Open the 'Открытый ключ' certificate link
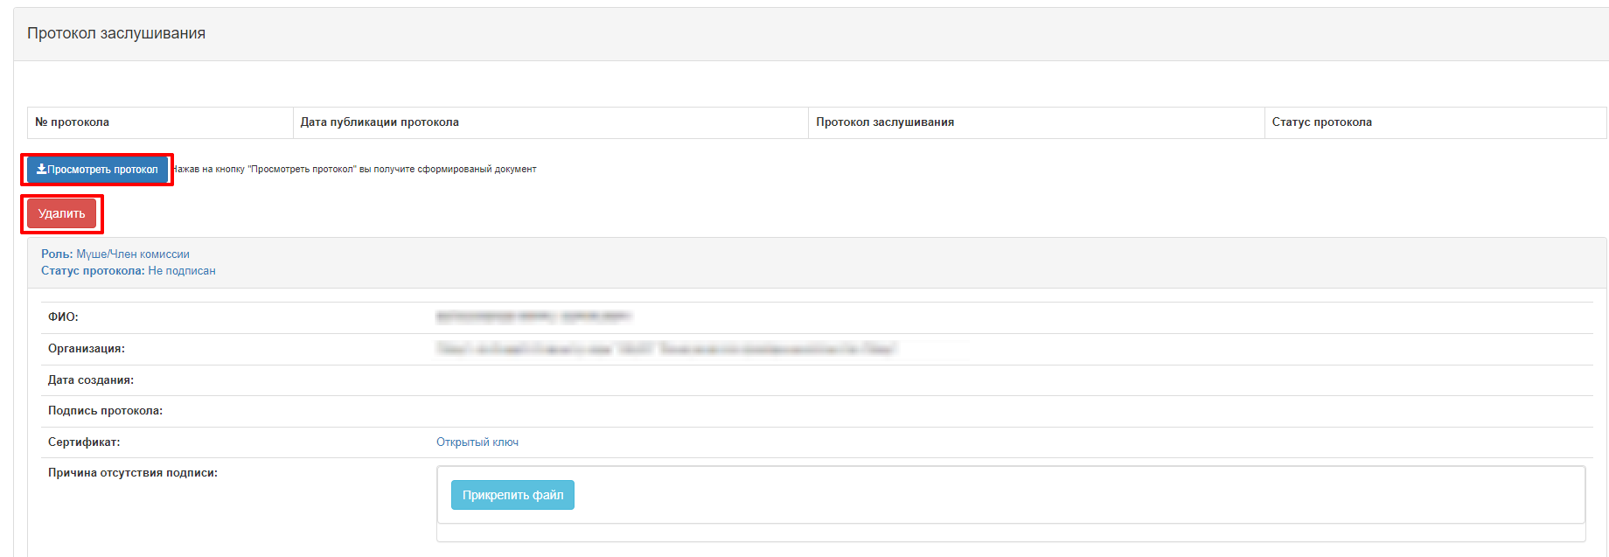This screenshot has width=1609, height=557. [477, 442]
